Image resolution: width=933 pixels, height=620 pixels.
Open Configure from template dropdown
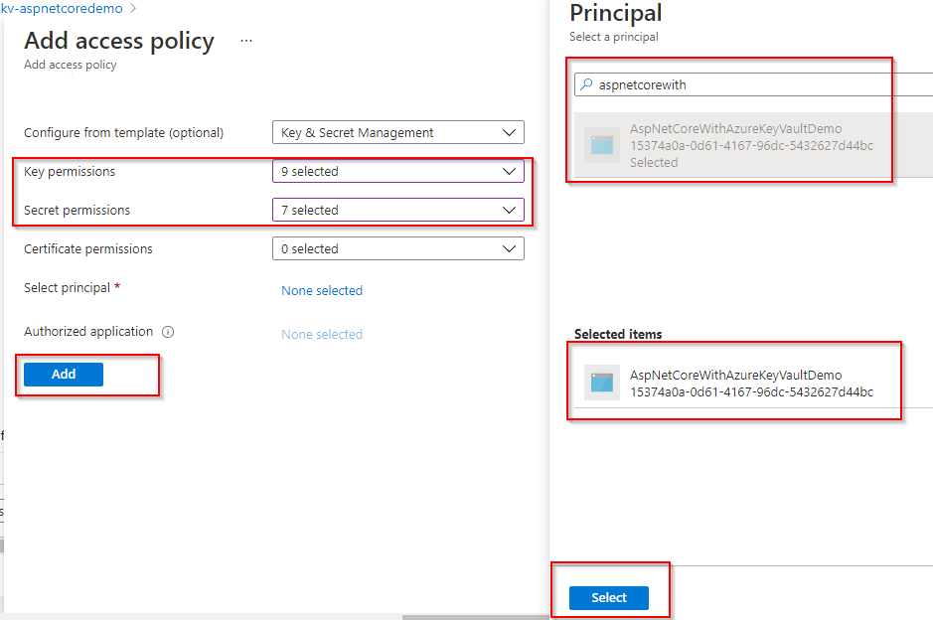point(398,133)
